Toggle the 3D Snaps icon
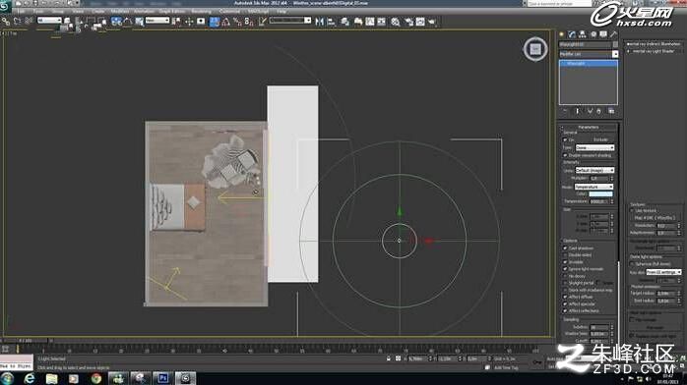Screen dimensions: 687x385 (215, 22)
